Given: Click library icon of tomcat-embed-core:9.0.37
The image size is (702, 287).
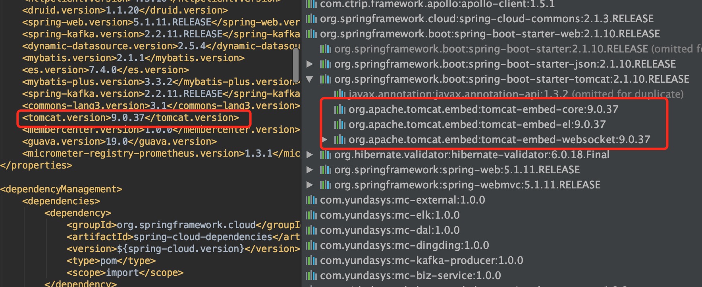Looking at the screenshot, I should [x=340, y=109].
